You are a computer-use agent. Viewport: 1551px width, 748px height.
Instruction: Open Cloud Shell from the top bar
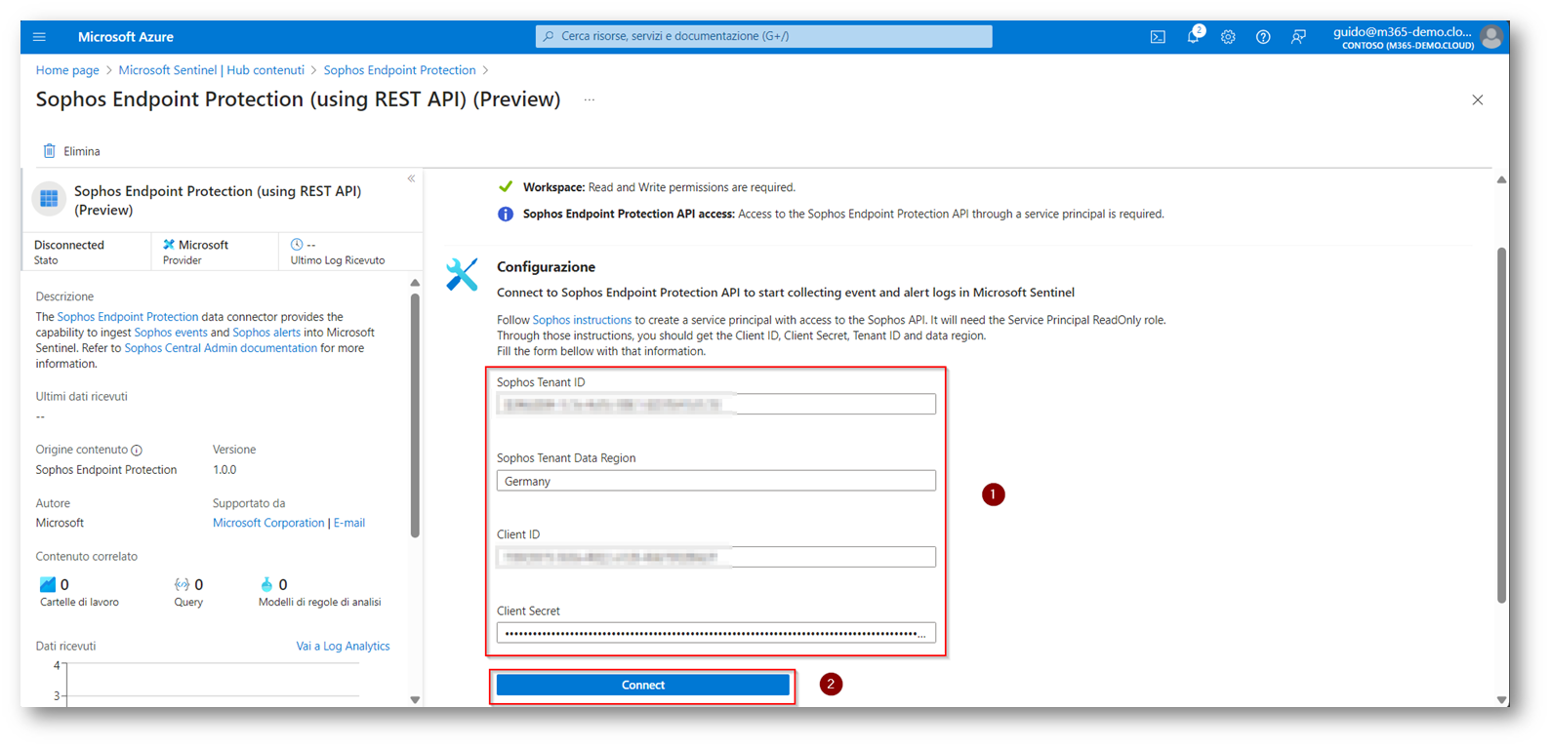(1158, 37)
